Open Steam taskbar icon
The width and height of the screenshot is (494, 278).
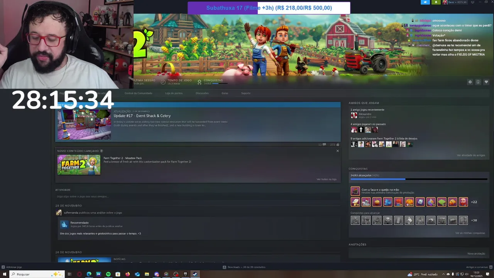tap(195, 275)
